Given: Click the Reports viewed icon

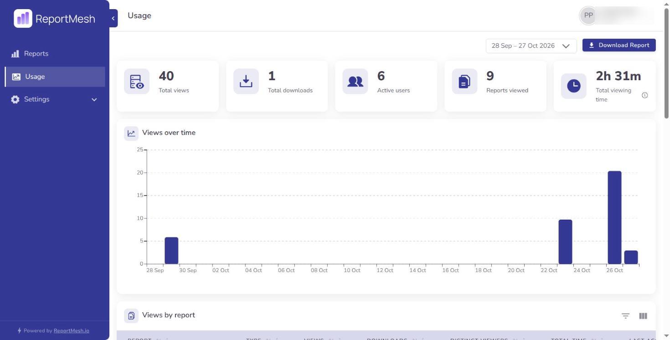Looking at the screenshot, I should [464, 82].
